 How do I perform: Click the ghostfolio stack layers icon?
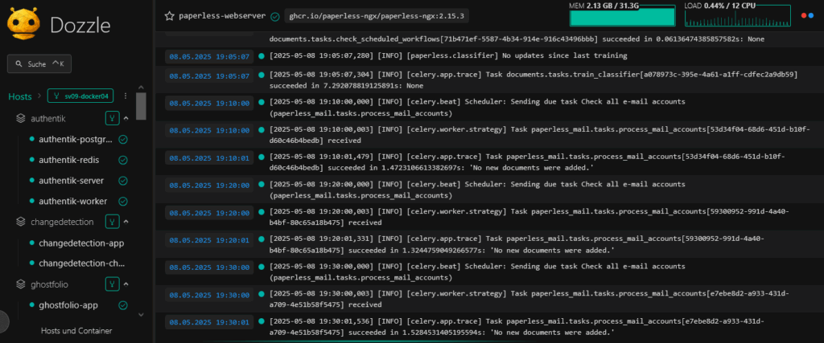[22, 284]
